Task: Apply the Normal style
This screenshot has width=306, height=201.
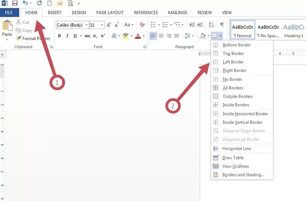Action: point(242,31)
